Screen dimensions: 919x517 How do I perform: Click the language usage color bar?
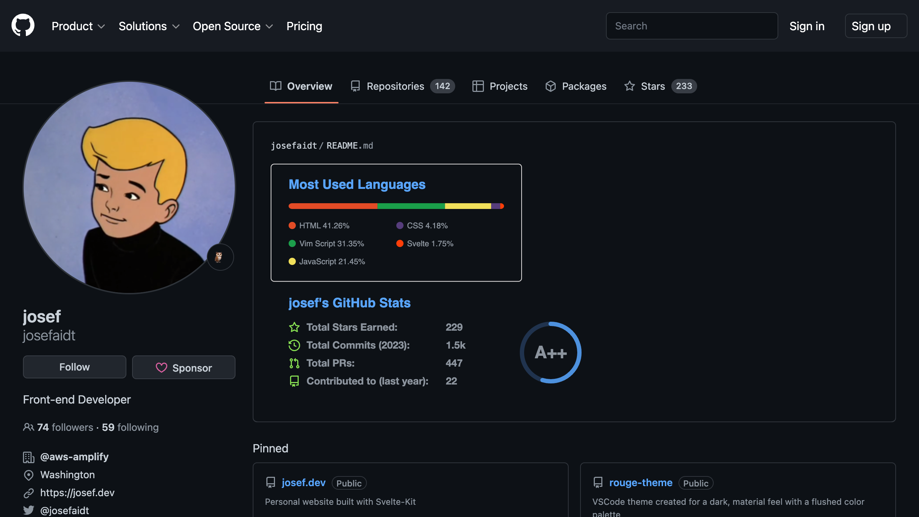(x=396, y=206)
